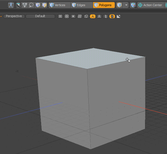Screen dimensions: 167x154
Task: Click the checkerboard viewport icon
Action: point(60,16)
